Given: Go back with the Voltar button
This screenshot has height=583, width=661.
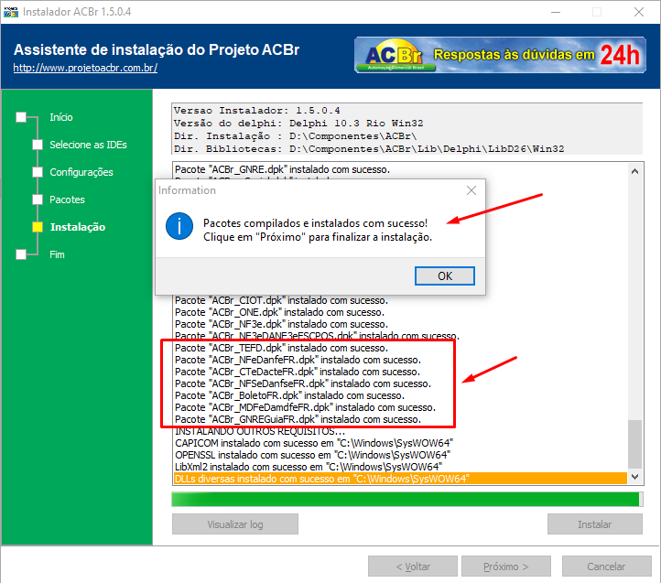Looking at the screenshot, I should coord(413,567).
